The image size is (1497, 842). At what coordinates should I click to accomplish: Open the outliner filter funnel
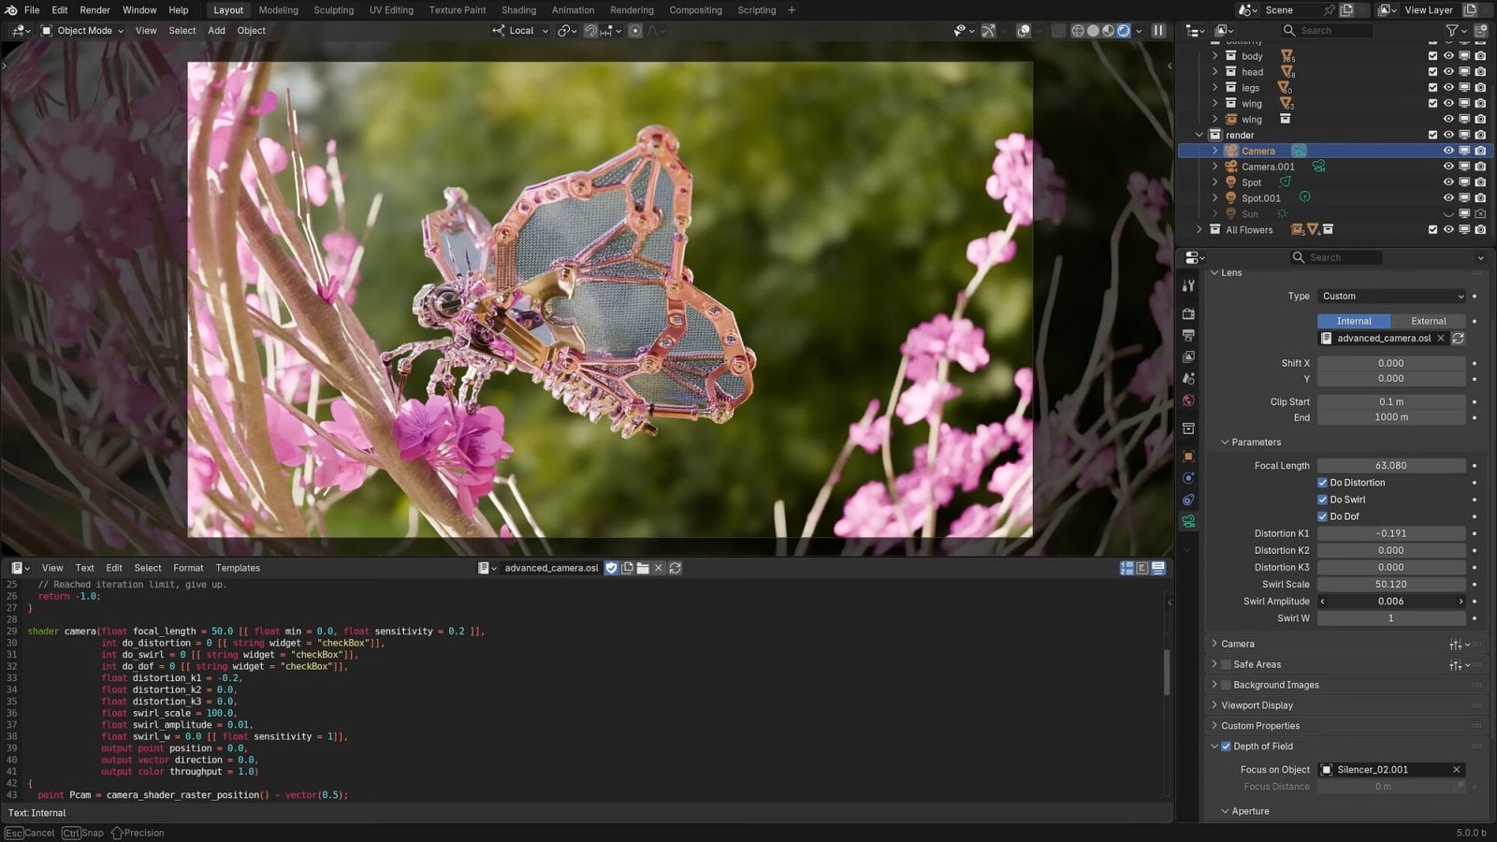1452,31
